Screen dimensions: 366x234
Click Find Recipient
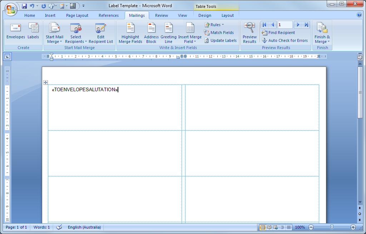(278, 33)
